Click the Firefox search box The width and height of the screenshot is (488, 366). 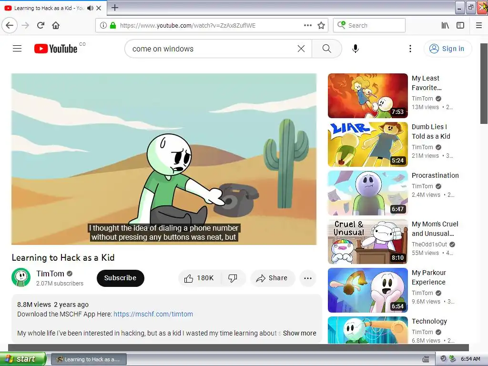[x=369, y=26]
